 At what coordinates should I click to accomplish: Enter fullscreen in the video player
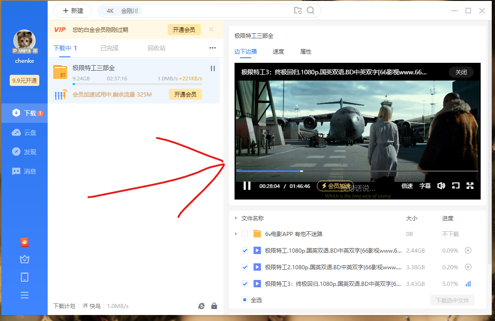470,185
